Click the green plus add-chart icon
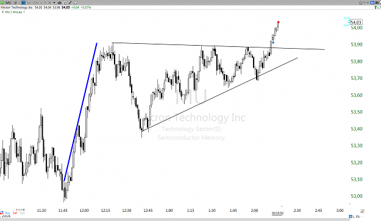This screenshot has width=381, height=221. pos(2,2)
